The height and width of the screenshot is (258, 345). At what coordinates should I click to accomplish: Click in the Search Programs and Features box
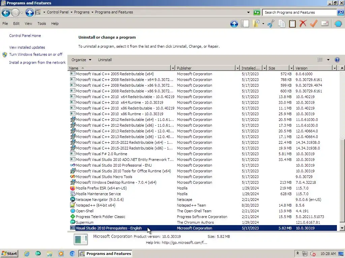tap(300, 12)
